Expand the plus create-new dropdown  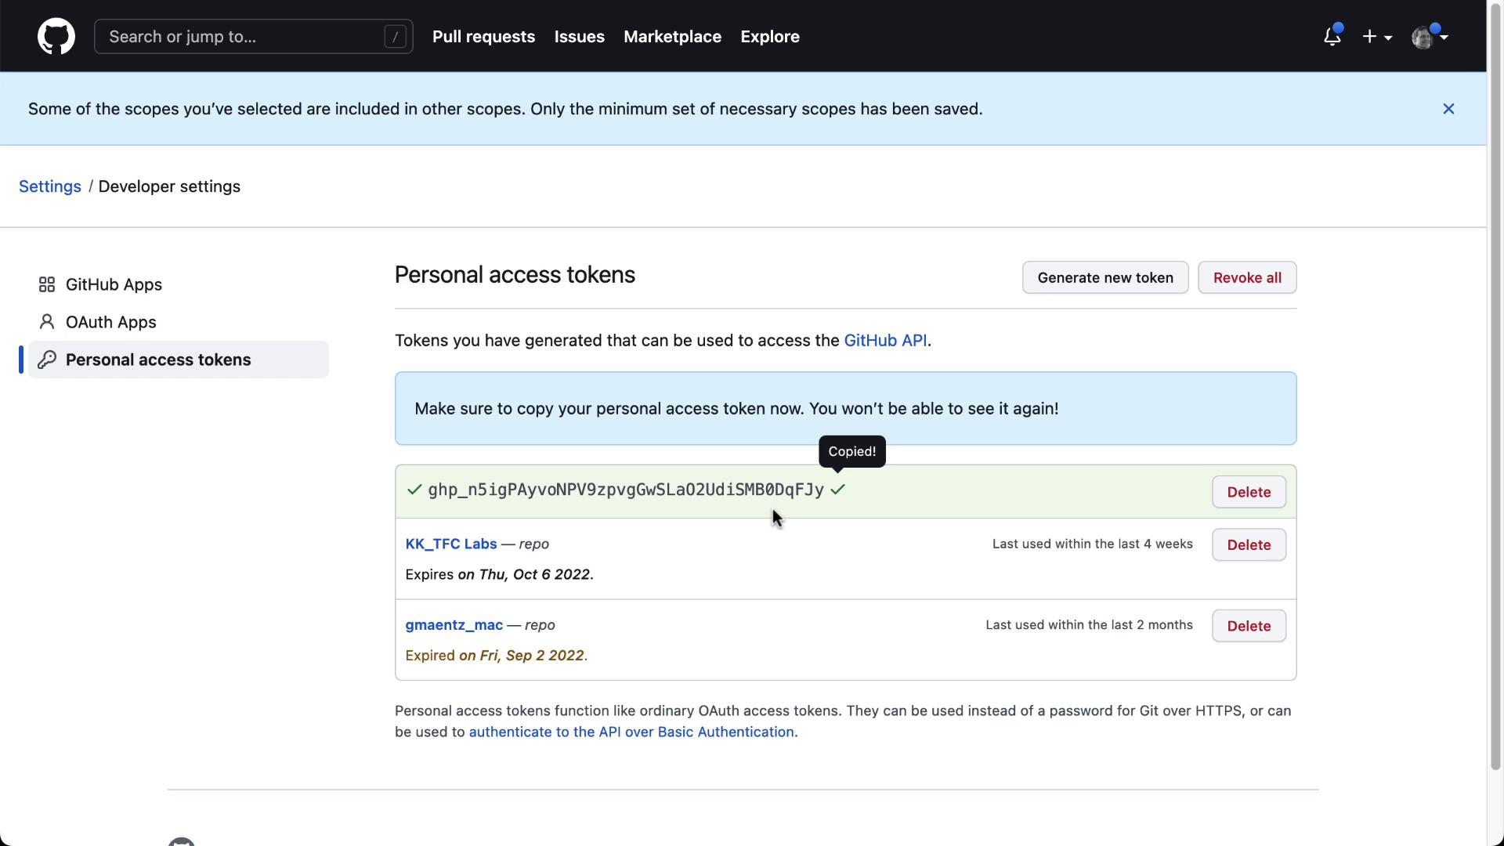point(1376,37)
